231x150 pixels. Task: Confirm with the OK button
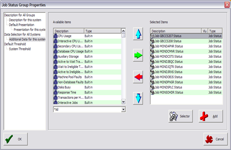point(15,139)
